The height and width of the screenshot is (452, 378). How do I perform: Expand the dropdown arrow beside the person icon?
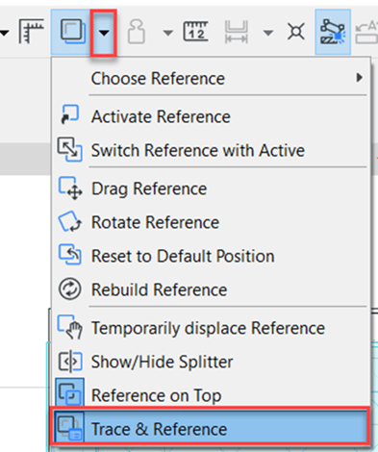point(167,33)
